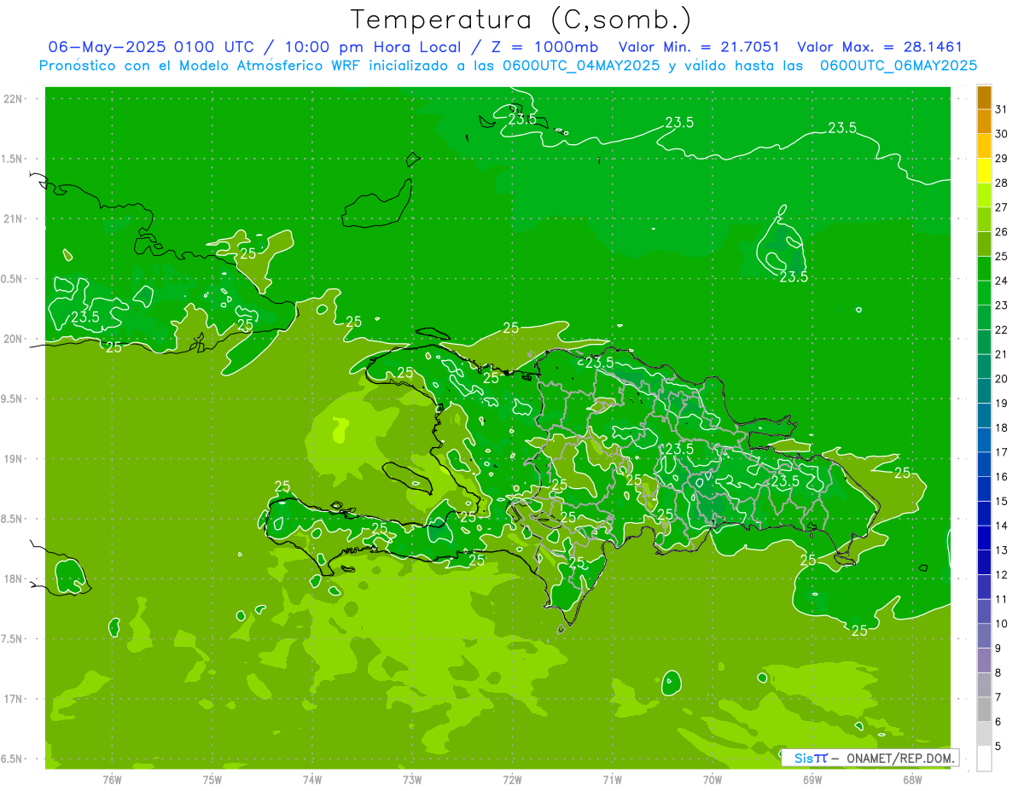This screenshot has height=791, width=1024.
Task: Click the 0.5N latitude axis label
Action: pos(12,279)
